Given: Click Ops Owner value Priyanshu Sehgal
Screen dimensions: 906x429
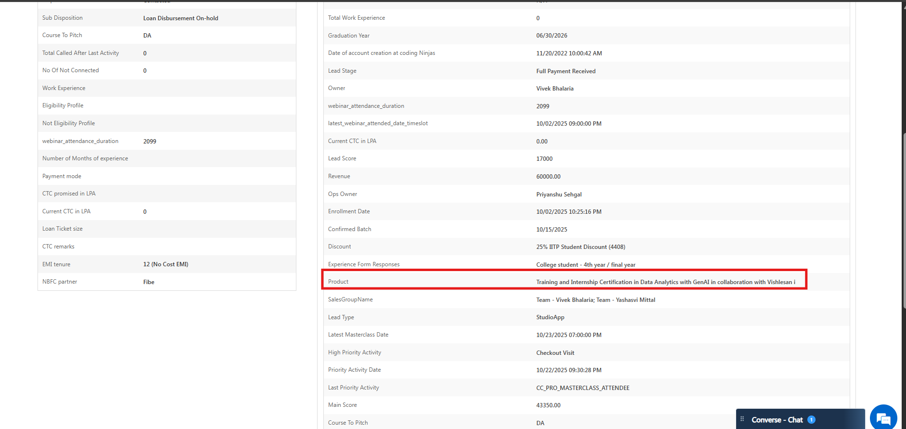Looking at the screenshot, I should click(x=559, y=195).
